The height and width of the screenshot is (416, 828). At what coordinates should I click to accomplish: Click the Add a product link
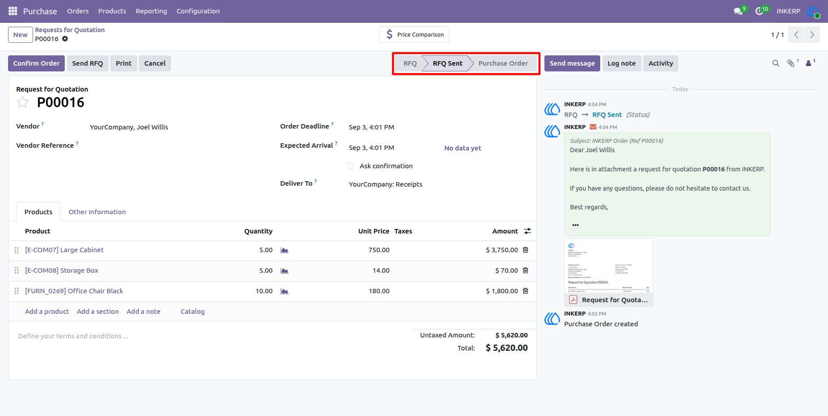(47, 312)
